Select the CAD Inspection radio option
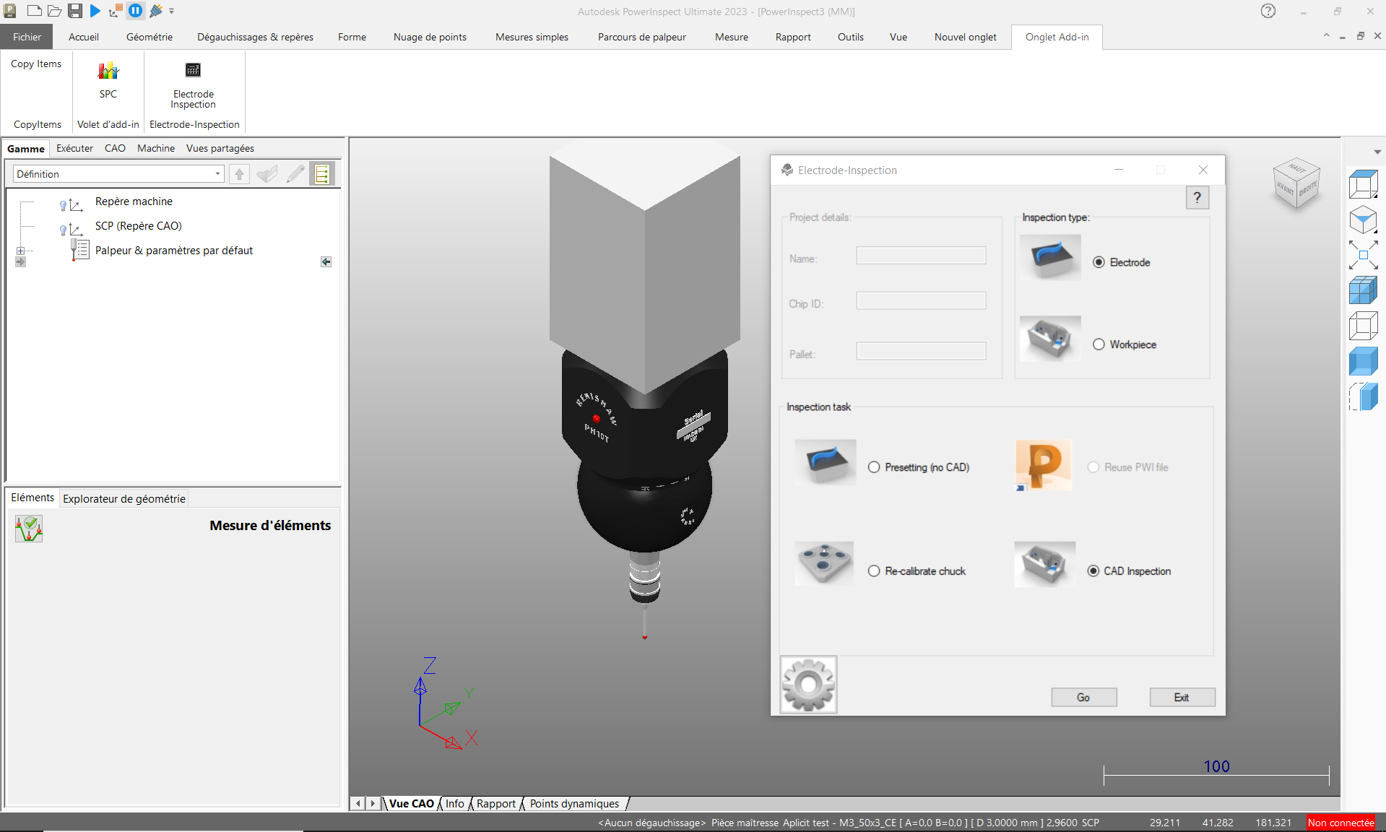 coord(1093,571)
